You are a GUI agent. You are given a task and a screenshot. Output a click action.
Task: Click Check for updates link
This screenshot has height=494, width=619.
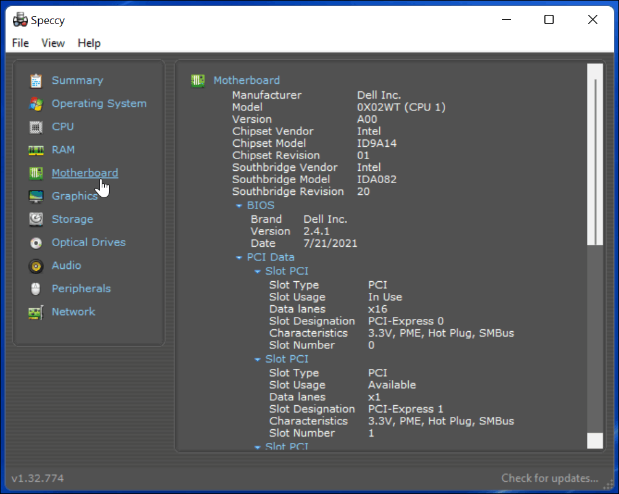click(550, 478)
